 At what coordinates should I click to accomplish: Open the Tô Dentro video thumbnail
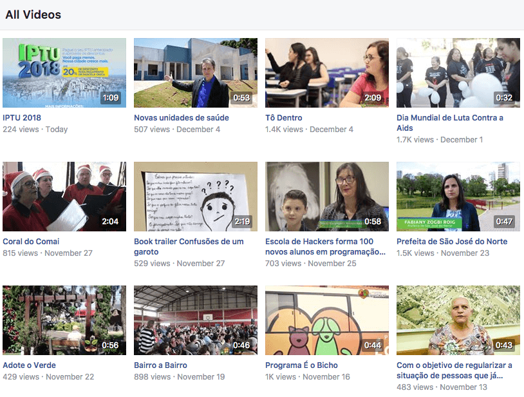tap(327, 73)
